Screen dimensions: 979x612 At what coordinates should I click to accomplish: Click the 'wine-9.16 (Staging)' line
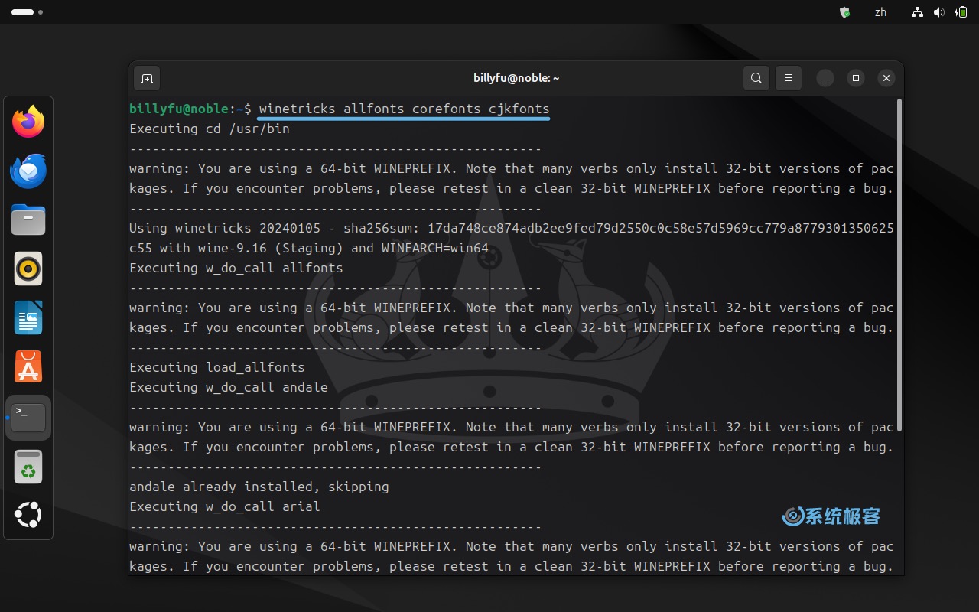click(x=309, y=248)
